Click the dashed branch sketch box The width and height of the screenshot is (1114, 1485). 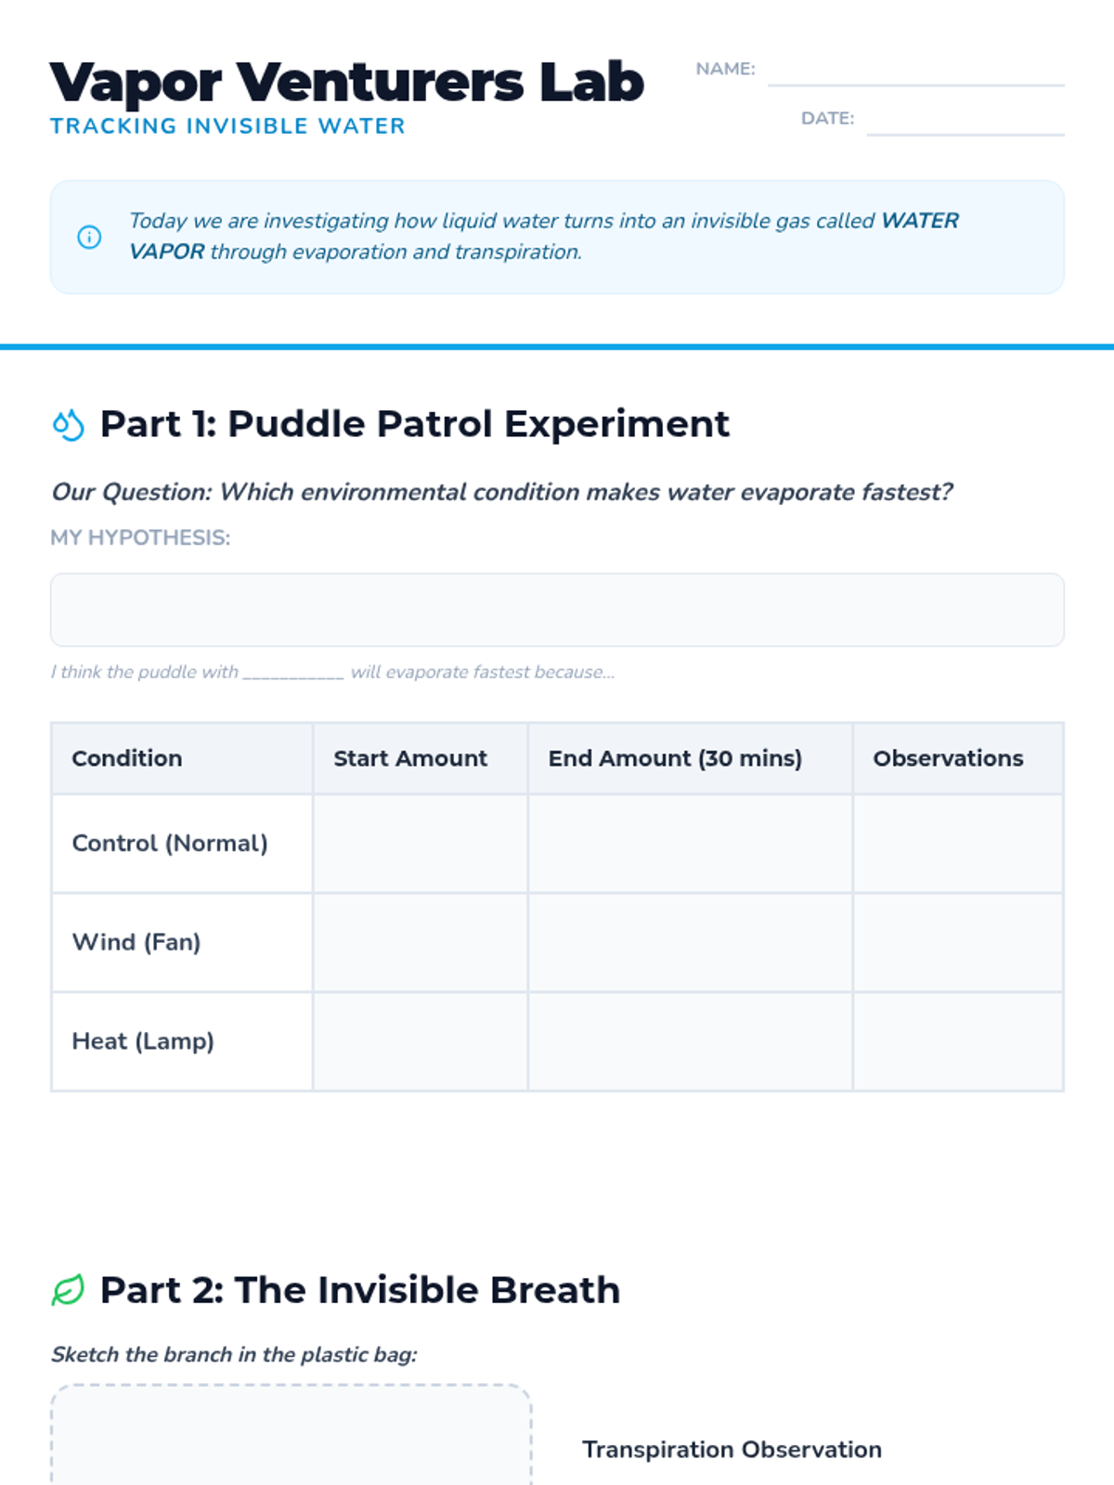tap(291, 1435)
